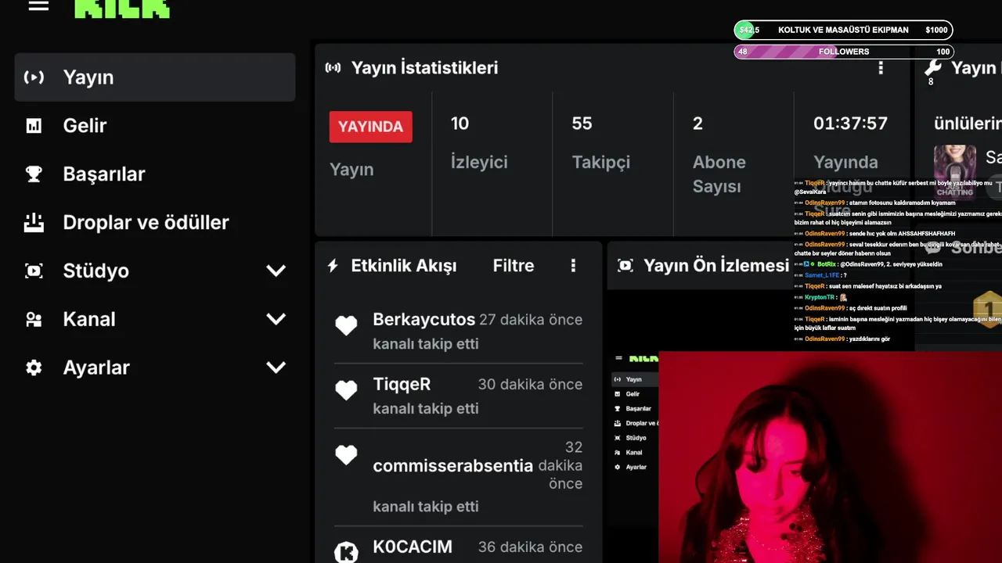Click the 27 dakika önce timestamp
Image resolution: width=1002 pixels, height=563 pixels.
click(x=531, y=320)
